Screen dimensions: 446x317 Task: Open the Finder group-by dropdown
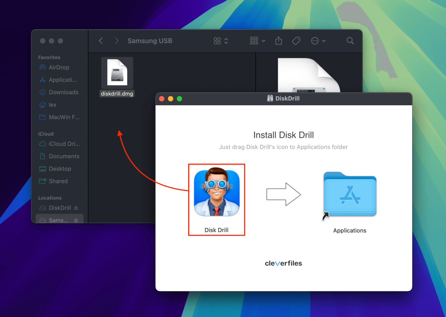click(x=258, y=41)
